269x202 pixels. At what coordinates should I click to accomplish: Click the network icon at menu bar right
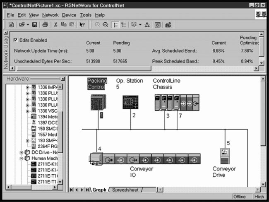point(261,14)
